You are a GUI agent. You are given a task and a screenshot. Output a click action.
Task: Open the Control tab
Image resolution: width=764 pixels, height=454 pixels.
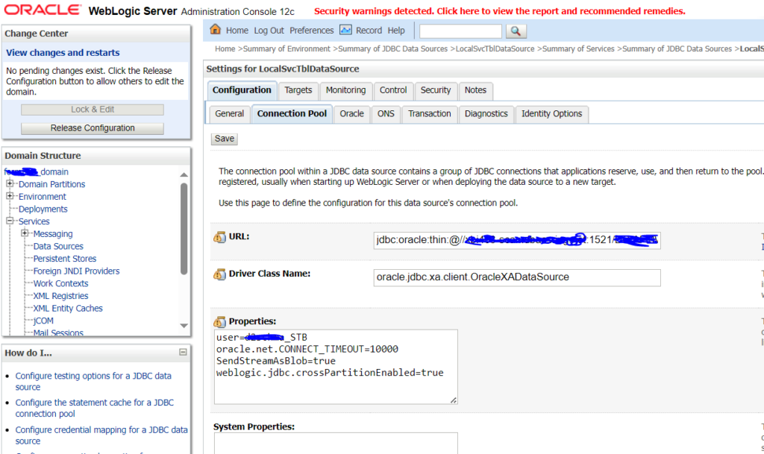tap(393, 90)
